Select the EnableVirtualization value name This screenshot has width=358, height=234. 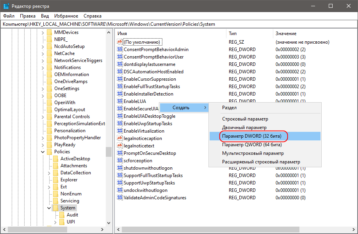(144, 131)
